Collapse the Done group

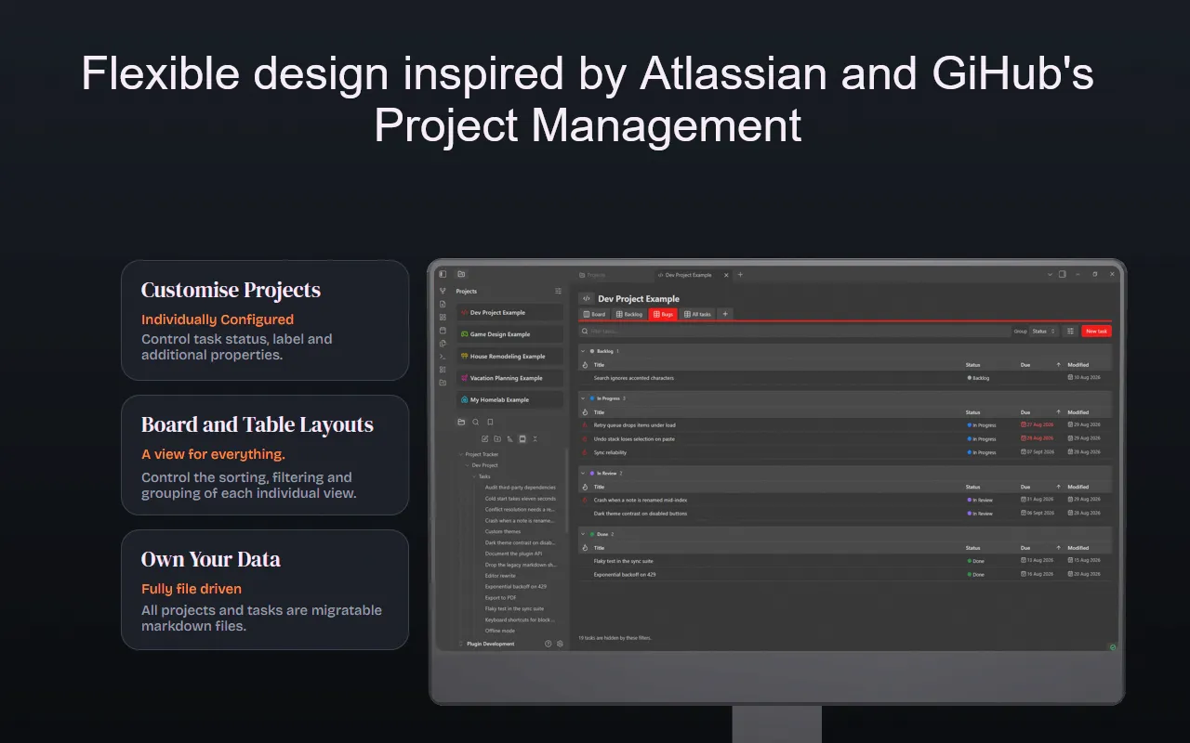(x=583, y=534)
